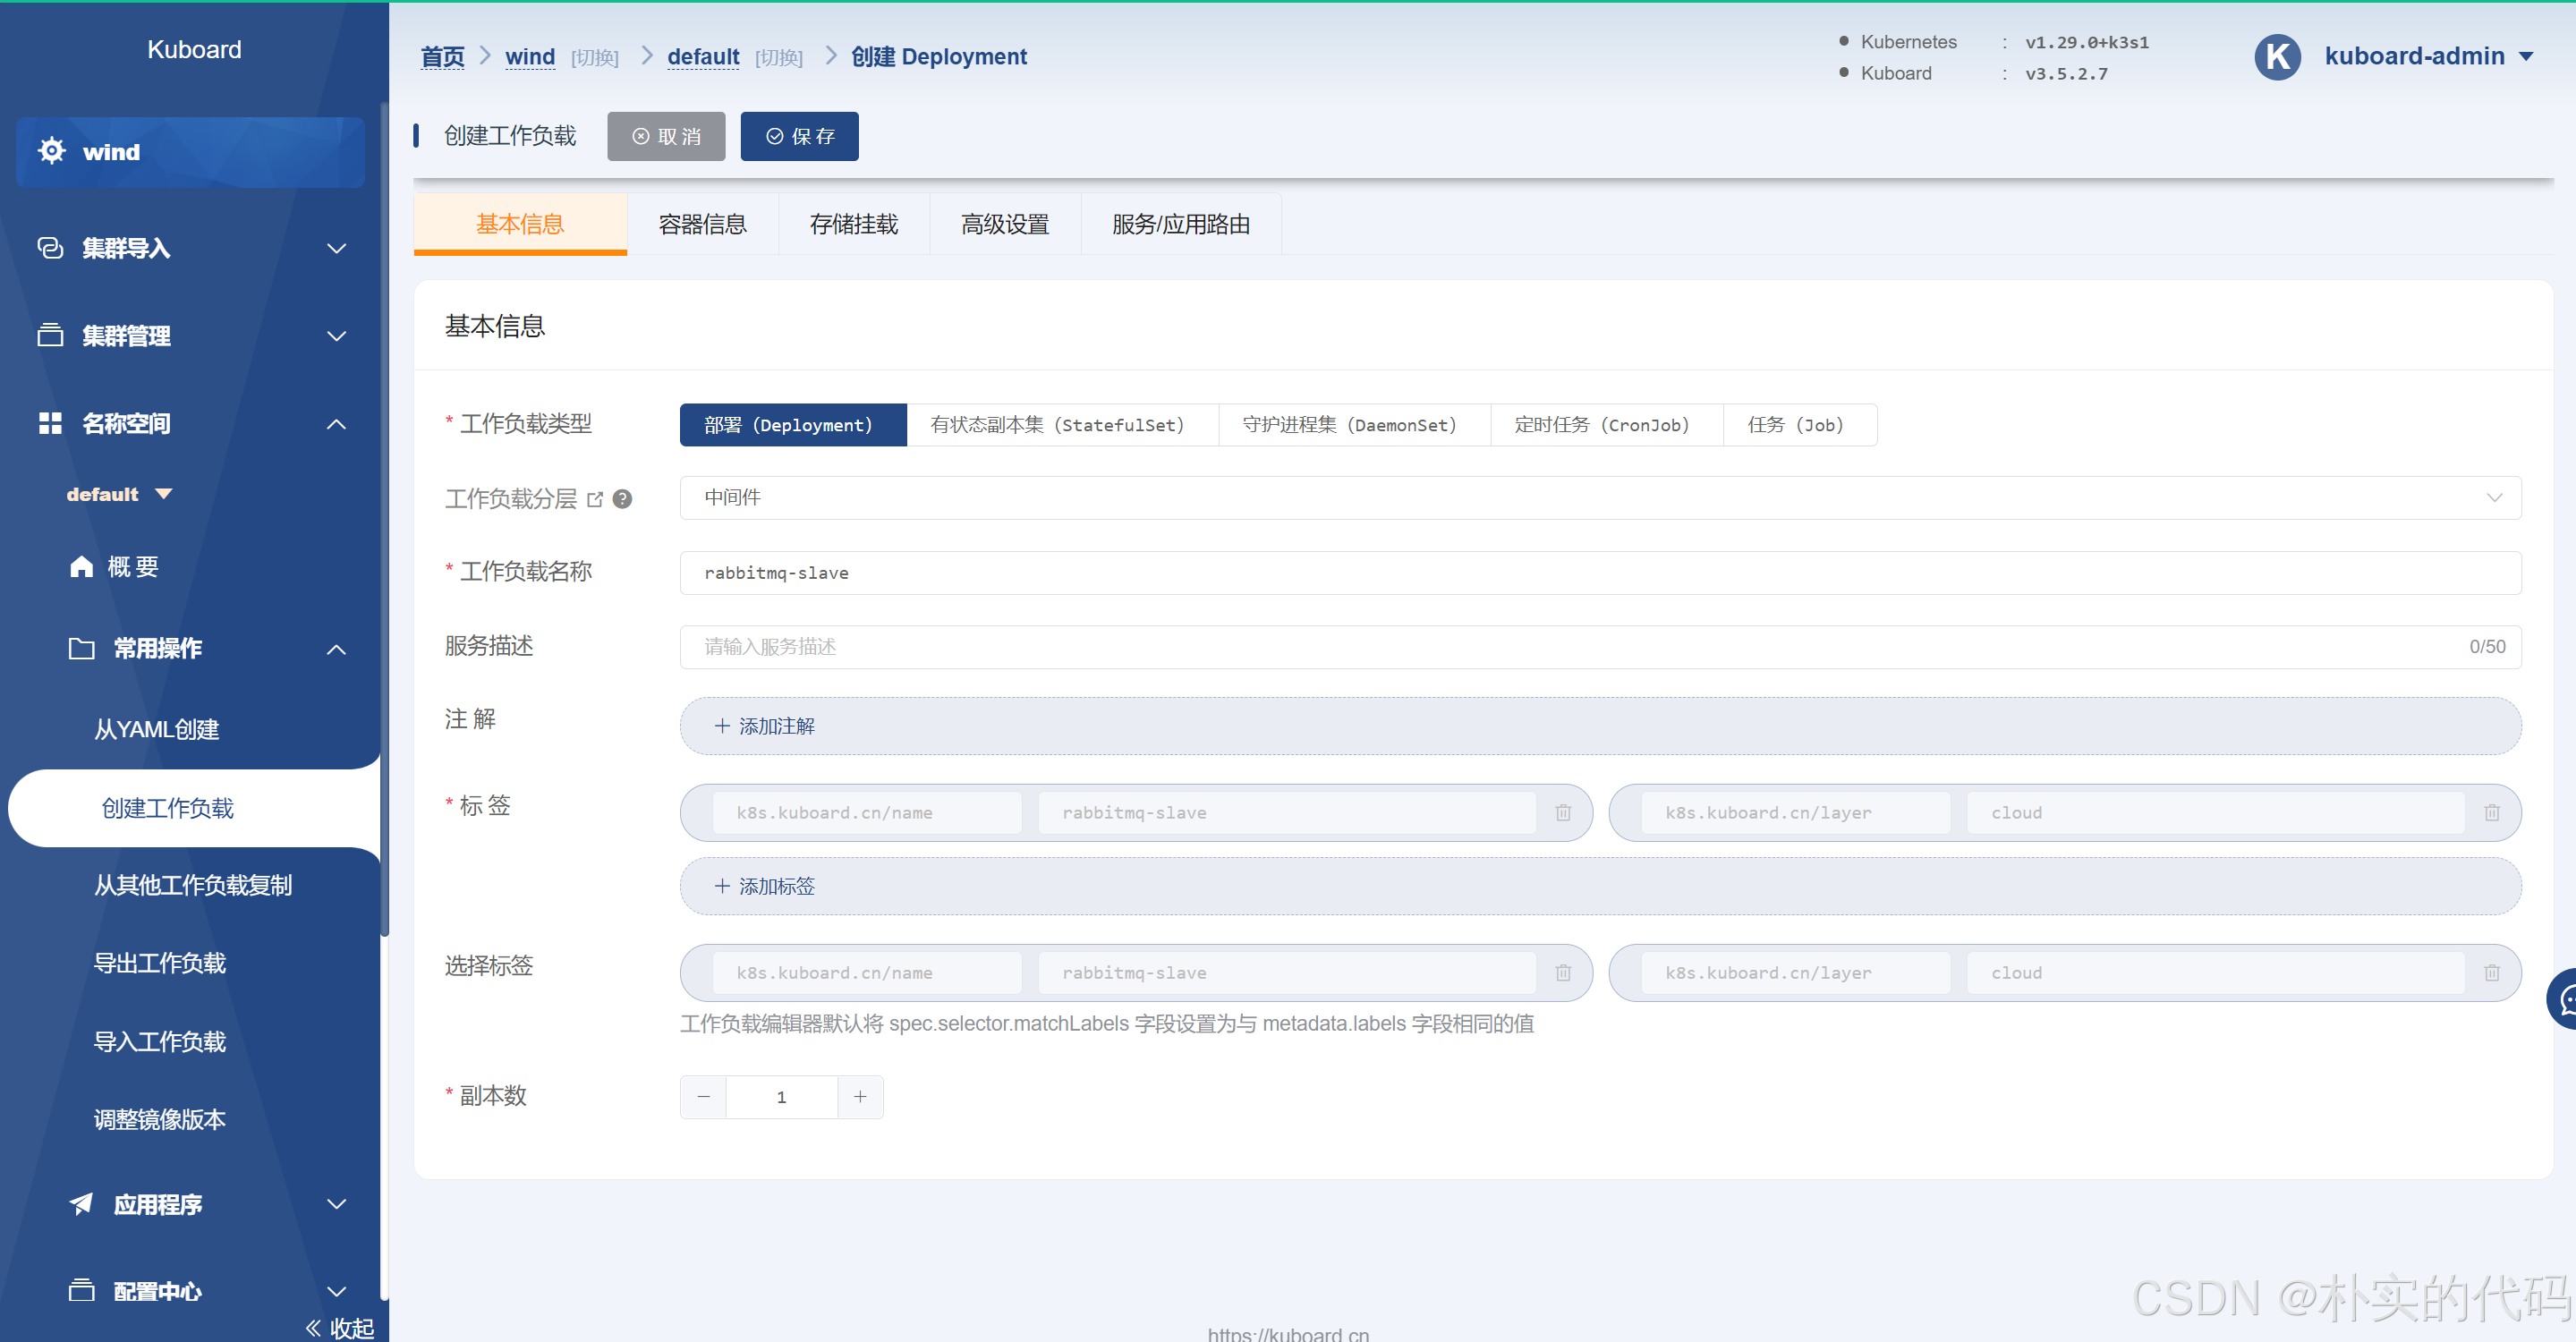Screen dimensions: 2576x1342
Task: Click the wind cluster gear icon in sidebar
Action: (51, 151)
